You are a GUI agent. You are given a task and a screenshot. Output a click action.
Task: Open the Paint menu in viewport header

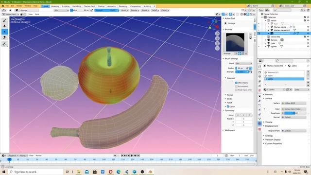(x=37, y=14)
